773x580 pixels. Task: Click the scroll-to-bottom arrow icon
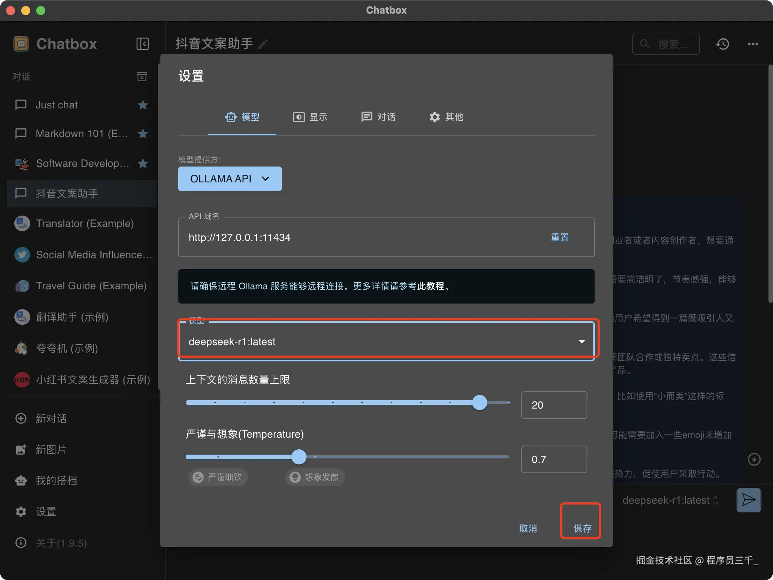point(754,459)
